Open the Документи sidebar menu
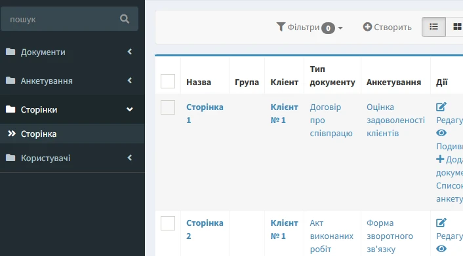Image resolution: width=463 pixels, height=256 pixels. coord(72,52)
